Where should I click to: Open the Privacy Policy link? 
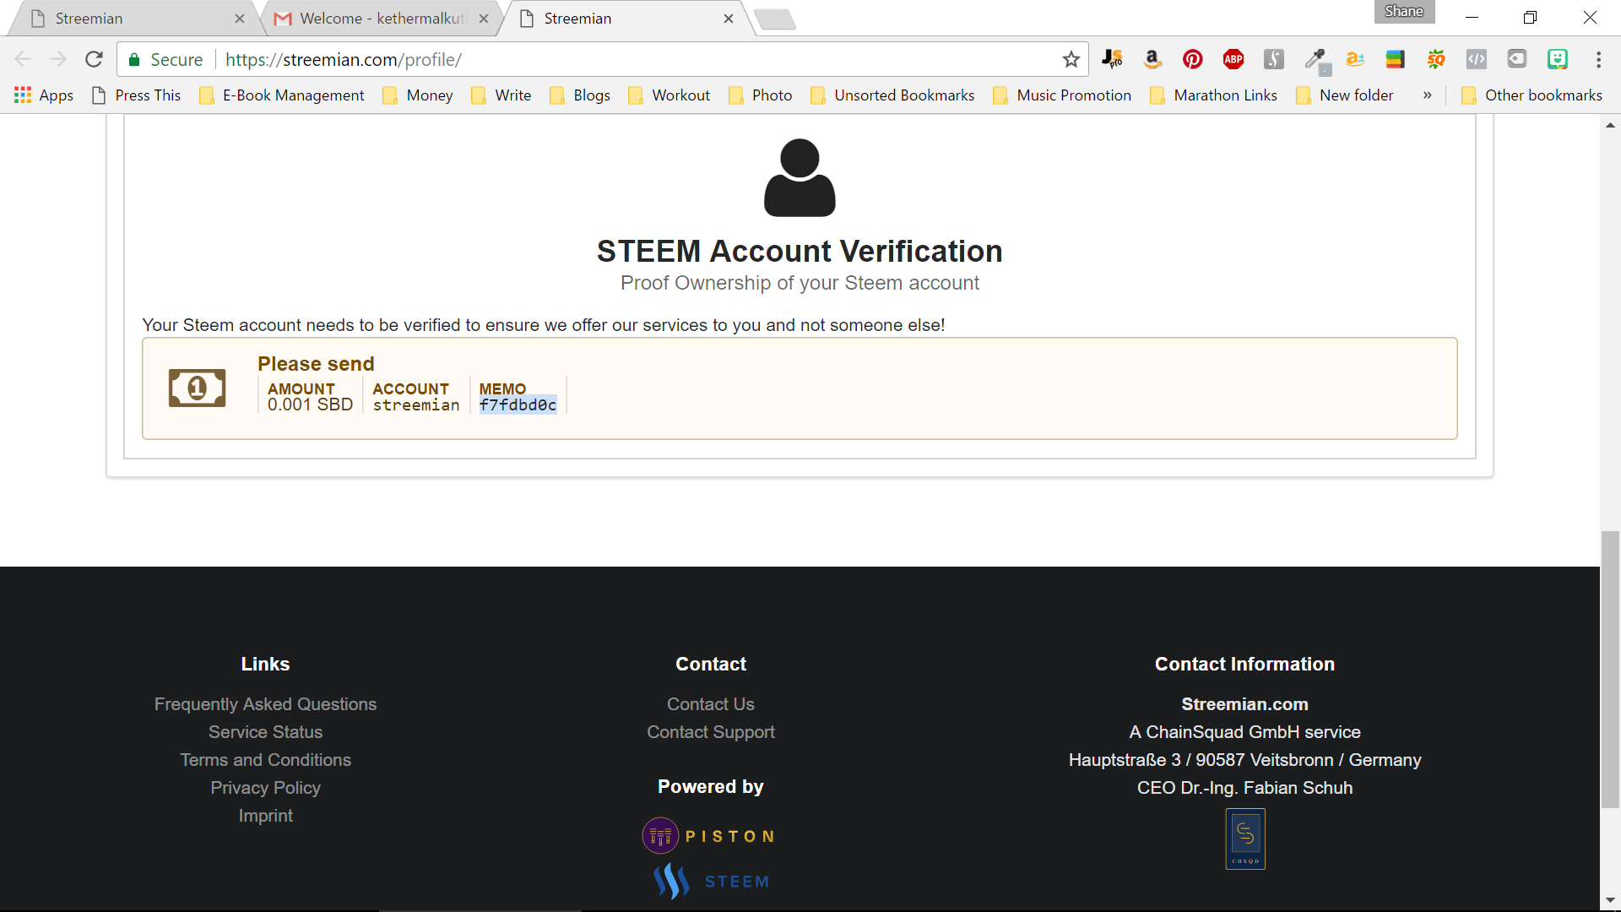(x=265, y=788)
